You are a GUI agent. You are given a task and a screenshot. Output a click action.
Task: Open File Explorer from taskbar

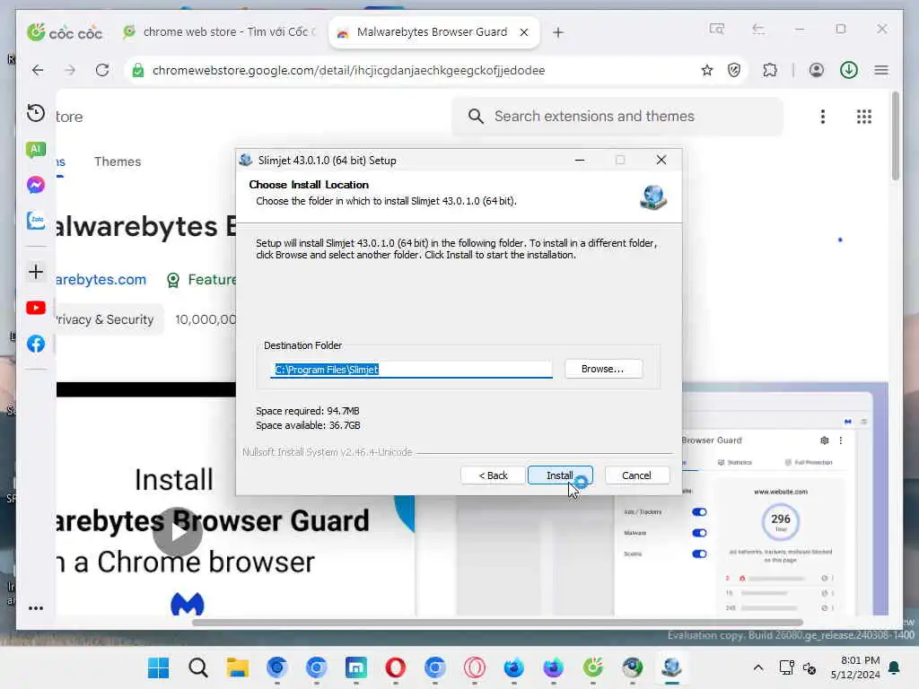point(237,667)
